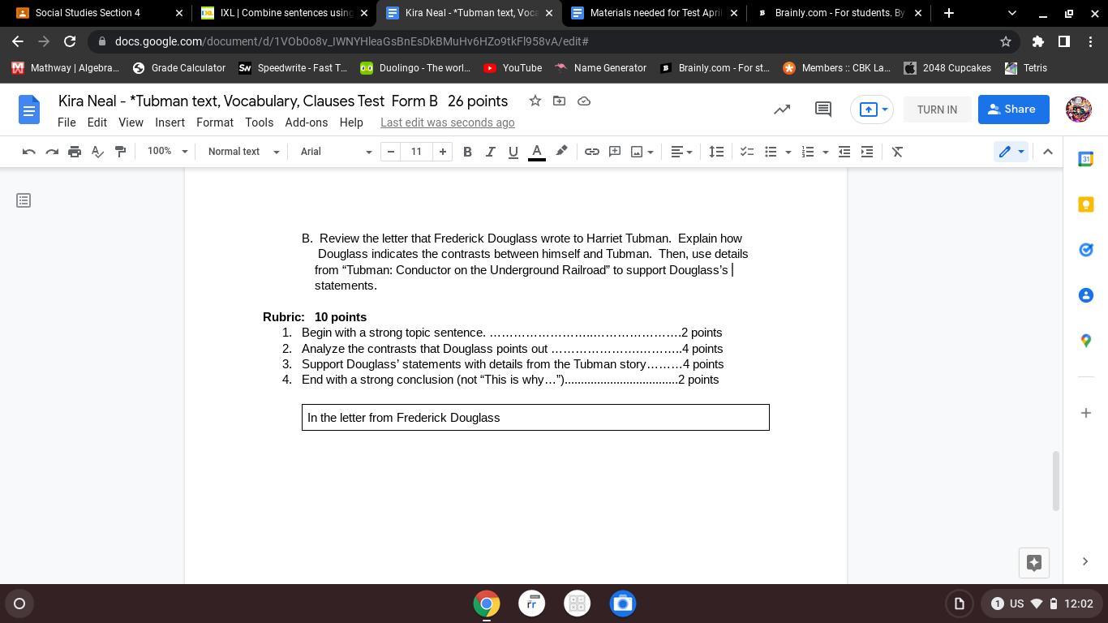
Task: Expand the bulleted list options arrow
Action: (x=788, y=152)
